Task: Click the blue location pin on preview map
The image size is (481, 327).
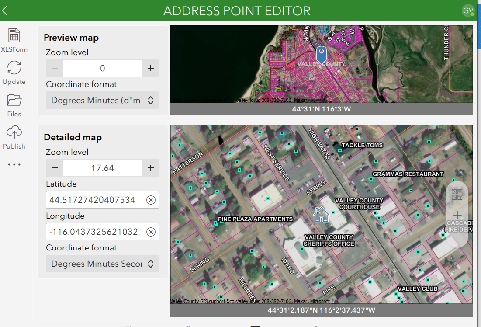Action: (321, 54)
